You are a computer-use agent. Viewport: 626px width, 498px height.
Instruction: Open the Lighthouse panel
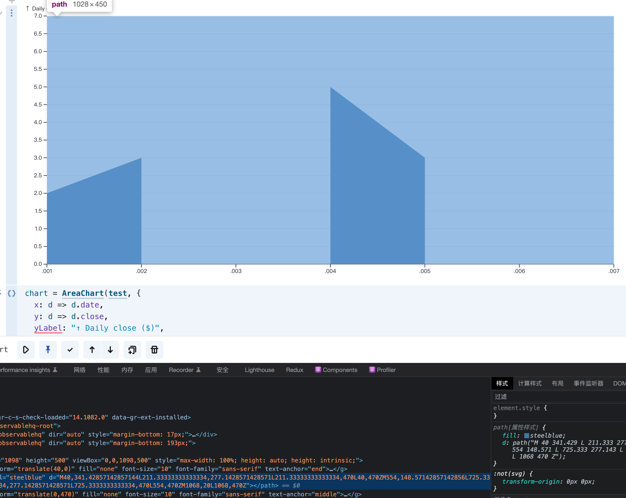click(x=259, y=370)
